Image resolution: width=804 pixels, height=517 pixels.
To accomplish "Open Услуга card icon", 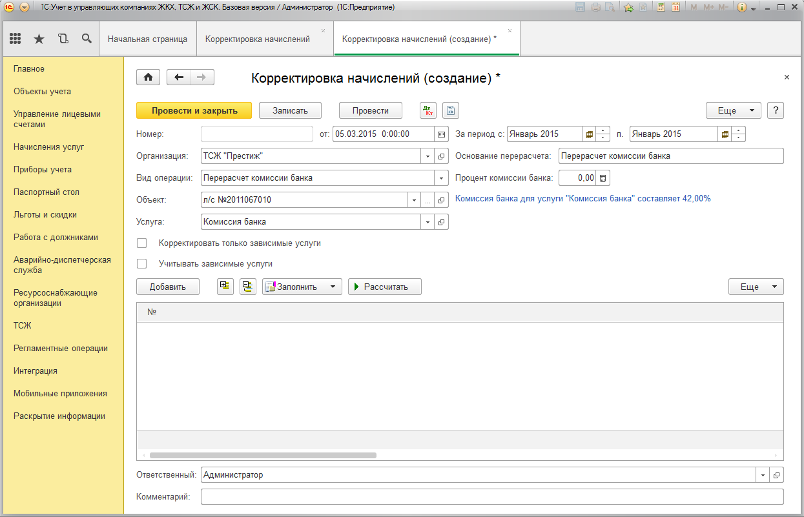I will pos(442,222).
